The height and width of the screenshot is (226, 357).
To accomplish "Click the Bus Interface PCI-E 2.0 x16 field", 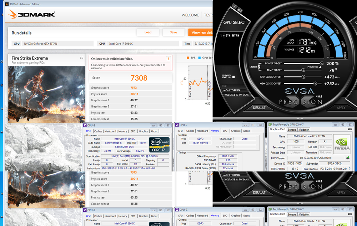I will (333, 169).
